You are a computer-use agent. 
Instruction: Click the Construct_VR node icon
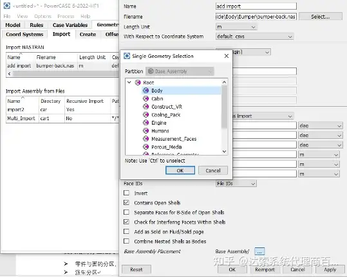[x=145, y=107]
